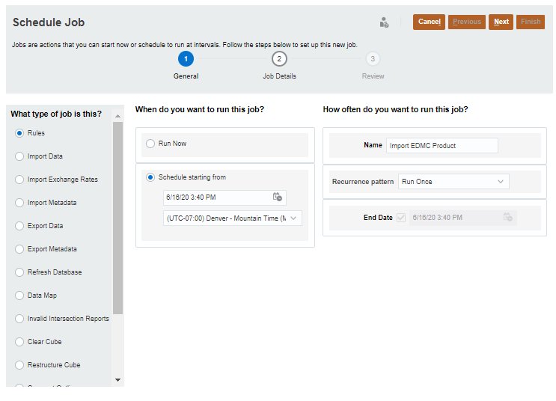Select Import Data job type
Screen dimensions: 556x401
coord(19,156)
